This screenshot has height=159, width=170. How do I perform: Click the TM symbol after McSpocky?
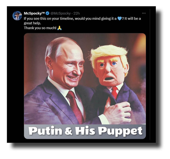pyautogui.click(x=43, y=13)
